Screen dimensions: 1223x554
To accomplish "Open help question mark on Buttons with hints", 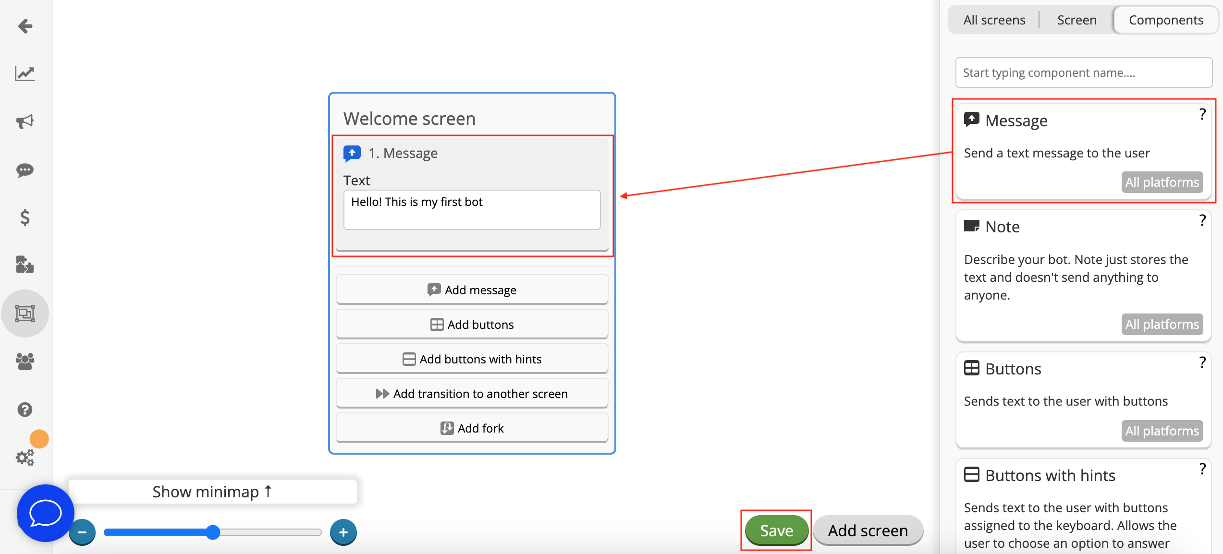I will click(1202, 469).
